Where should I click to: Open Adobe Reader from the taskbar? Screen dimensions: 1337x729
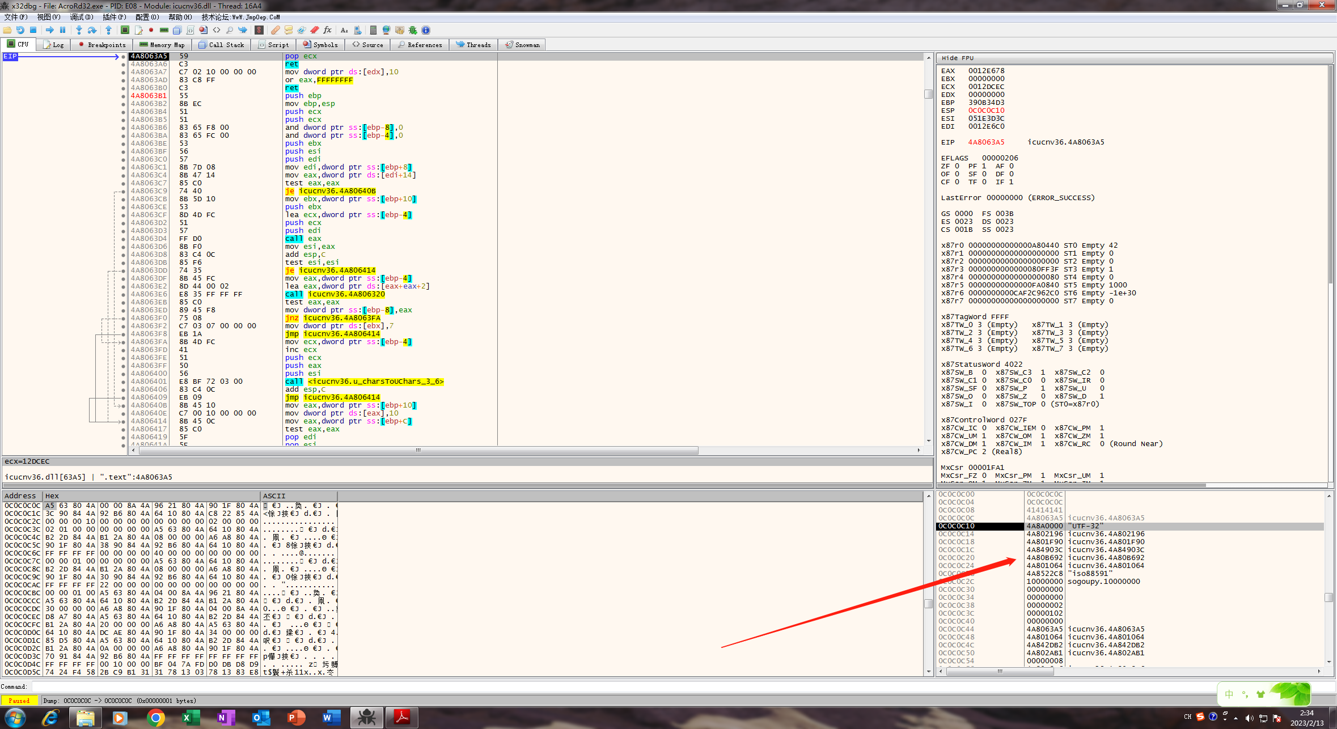point(402,718)
